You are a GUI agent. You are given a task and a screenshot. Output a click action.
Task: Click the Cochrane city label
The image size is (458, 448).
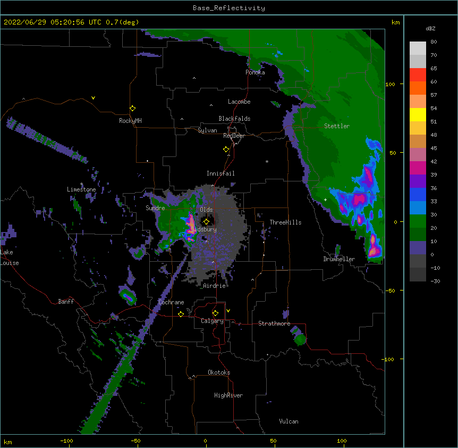point(171,302)
